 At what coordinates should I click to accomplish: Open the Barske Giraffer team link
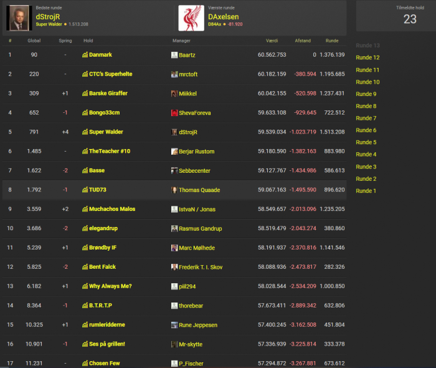108,94
